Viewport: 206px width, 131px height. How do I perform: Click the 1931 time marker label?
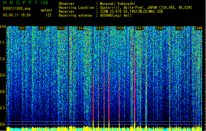click(x=22, y=28)
